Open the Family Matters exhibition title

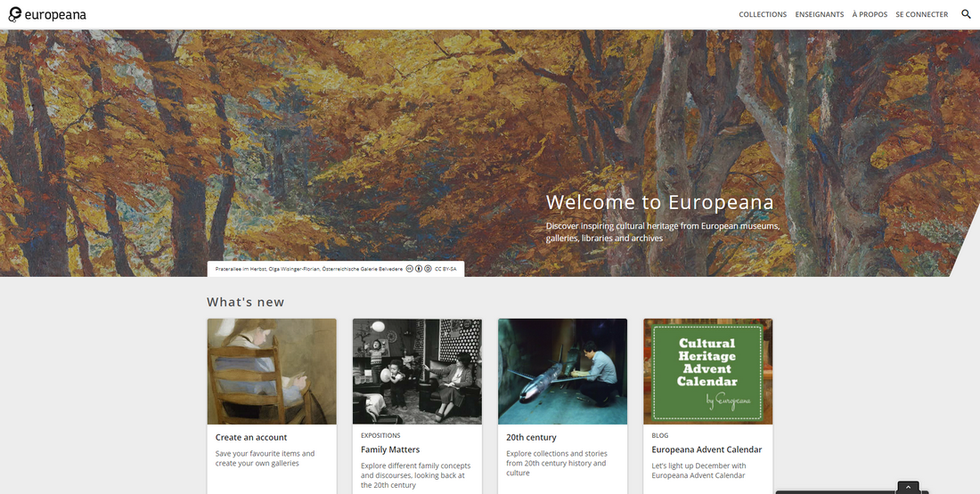(x=390, y=449)
